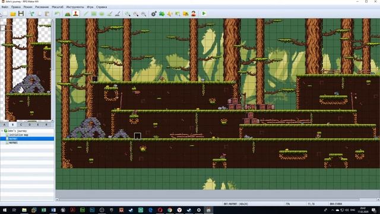Switch to tileset tab R
The width and height of the screenshot is (380, 214).
[46, 124]
